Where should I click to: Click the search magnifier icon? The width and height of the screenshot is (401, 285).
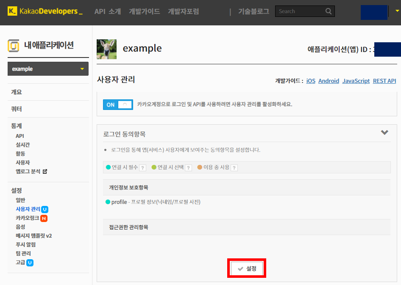pos(329,11)
